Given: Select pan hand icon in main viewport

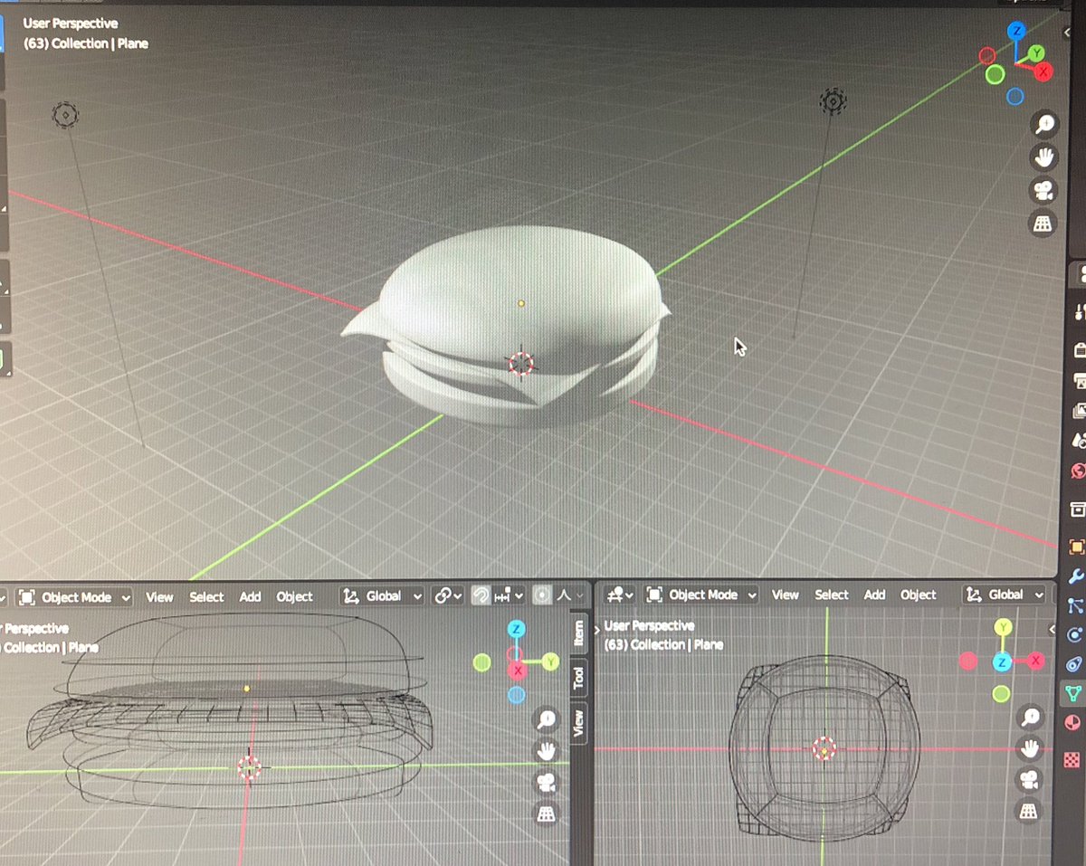Looking at the screenshot, I should 1045,157.
